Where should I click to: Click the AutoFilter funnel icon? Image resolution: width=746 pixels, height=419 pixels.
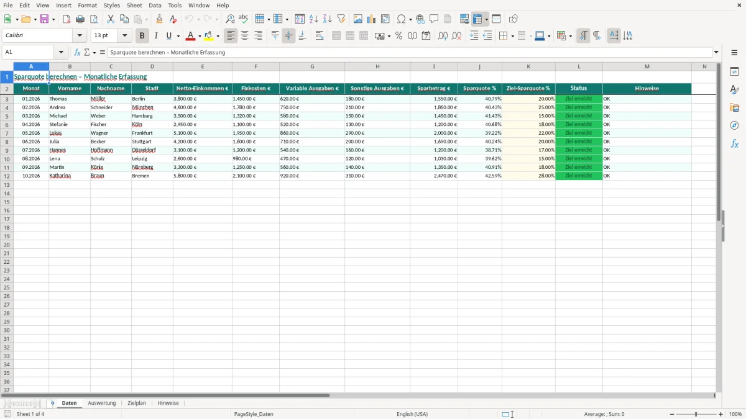click(341, 19)
